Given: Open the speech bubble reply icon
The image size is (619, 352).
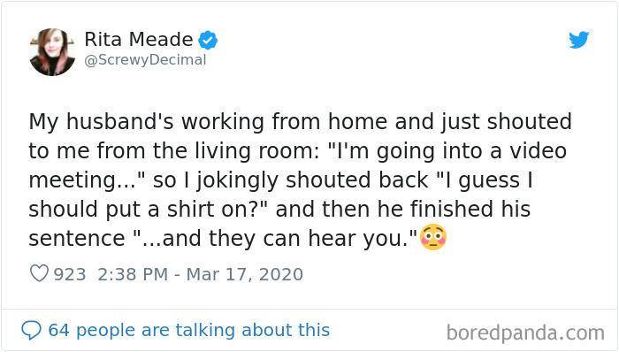Looking at the screenshot, I should coord(31,330).
